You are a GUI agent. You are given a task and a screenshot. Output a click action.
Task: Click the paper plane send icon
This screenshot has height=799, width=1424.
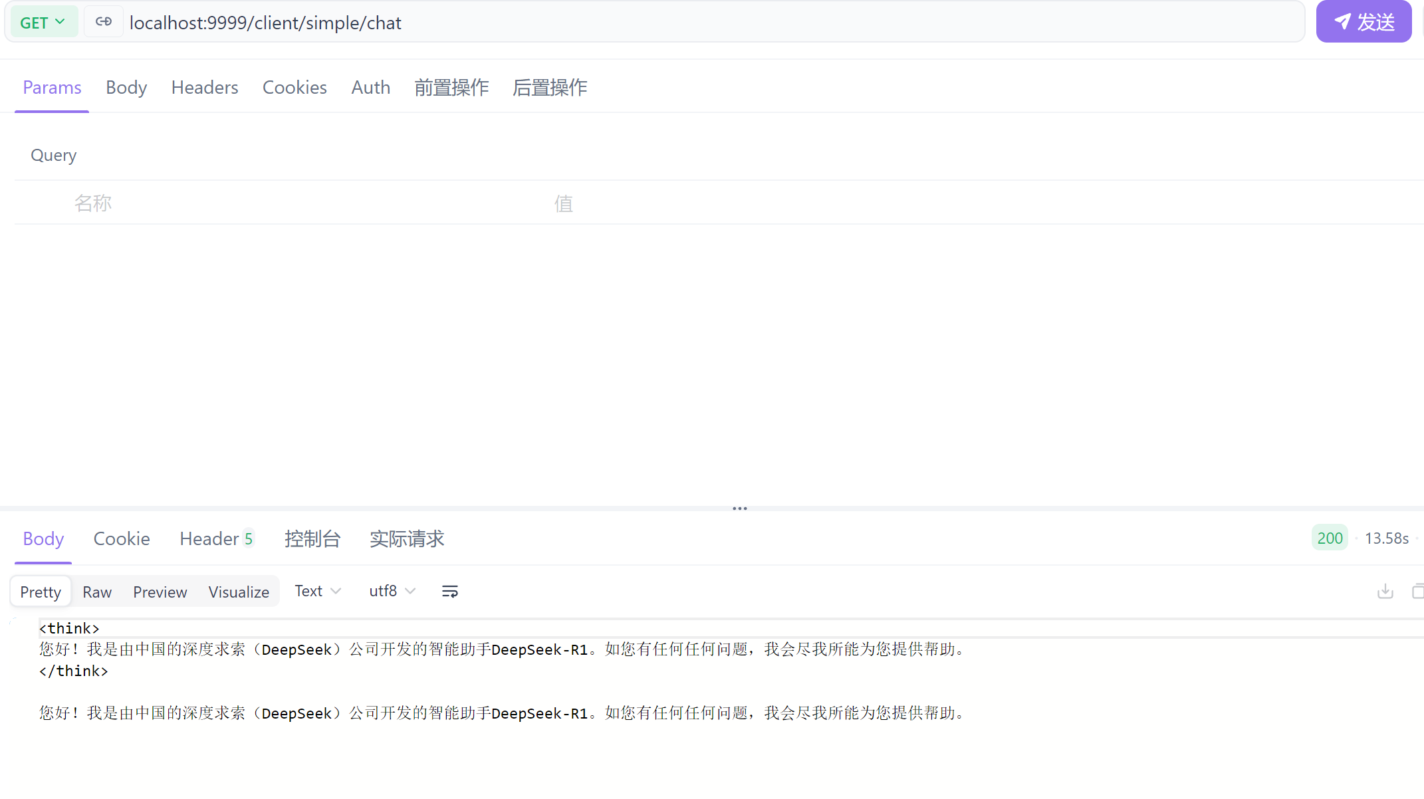1342,21
